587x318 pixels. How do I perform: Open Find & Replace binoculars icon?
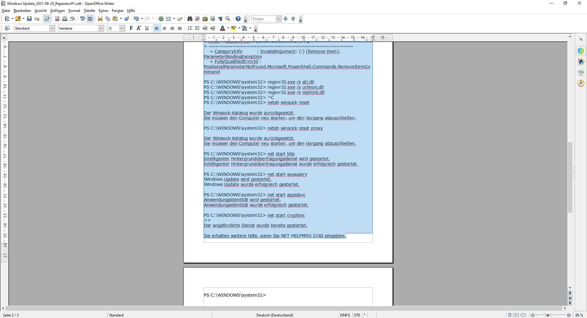tap(190, 19)
